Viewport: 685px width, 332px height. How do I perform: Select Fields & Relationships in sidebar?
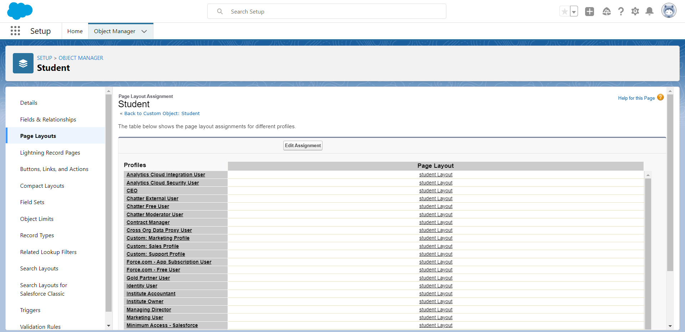tap(48, 119)
